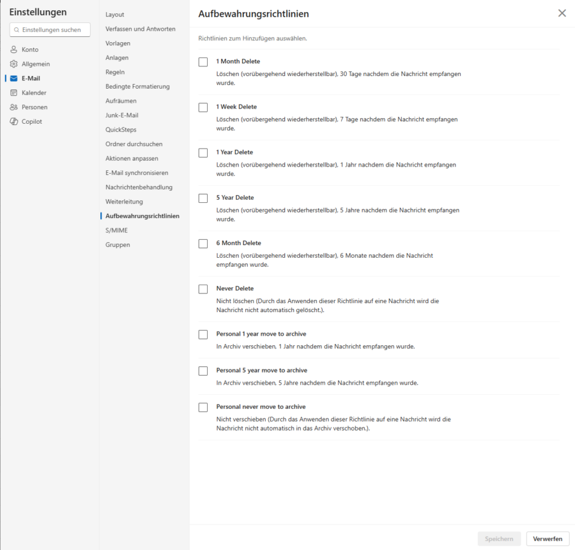Click the Einstellungen suchen search field
575x550 pixels.
[x=49, y=29]
